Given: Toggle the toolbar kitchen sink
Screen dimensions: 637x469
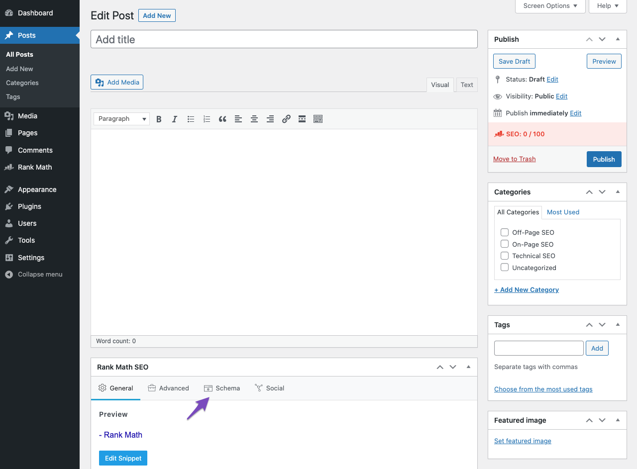Looking at the screenshot, I should [x=318, y=119].
